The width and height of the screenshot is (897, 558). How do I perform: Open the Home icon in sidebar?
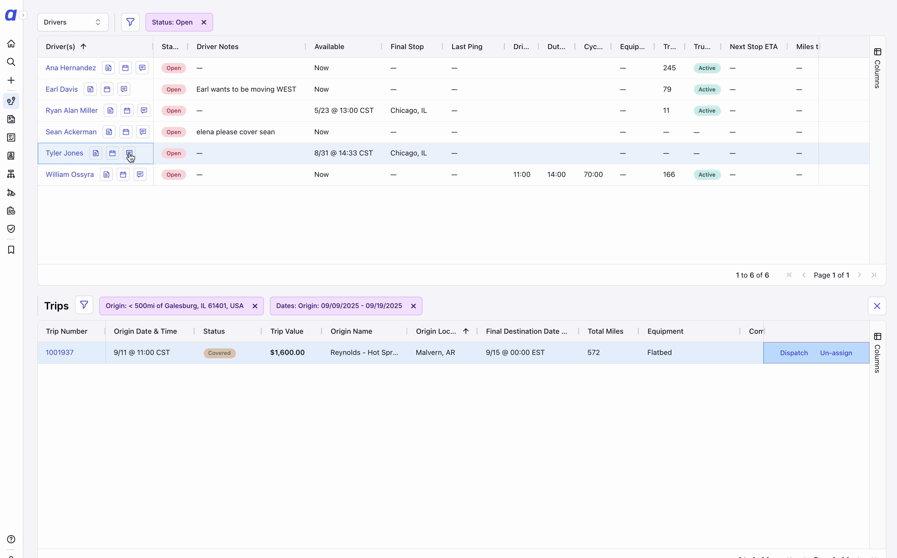[11, 43]
